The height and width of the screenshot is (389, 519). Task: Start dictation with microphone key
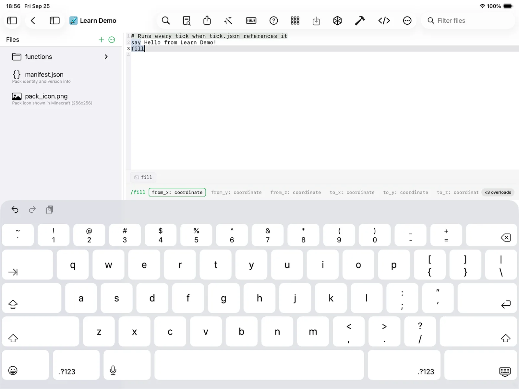tap(127, 365)
